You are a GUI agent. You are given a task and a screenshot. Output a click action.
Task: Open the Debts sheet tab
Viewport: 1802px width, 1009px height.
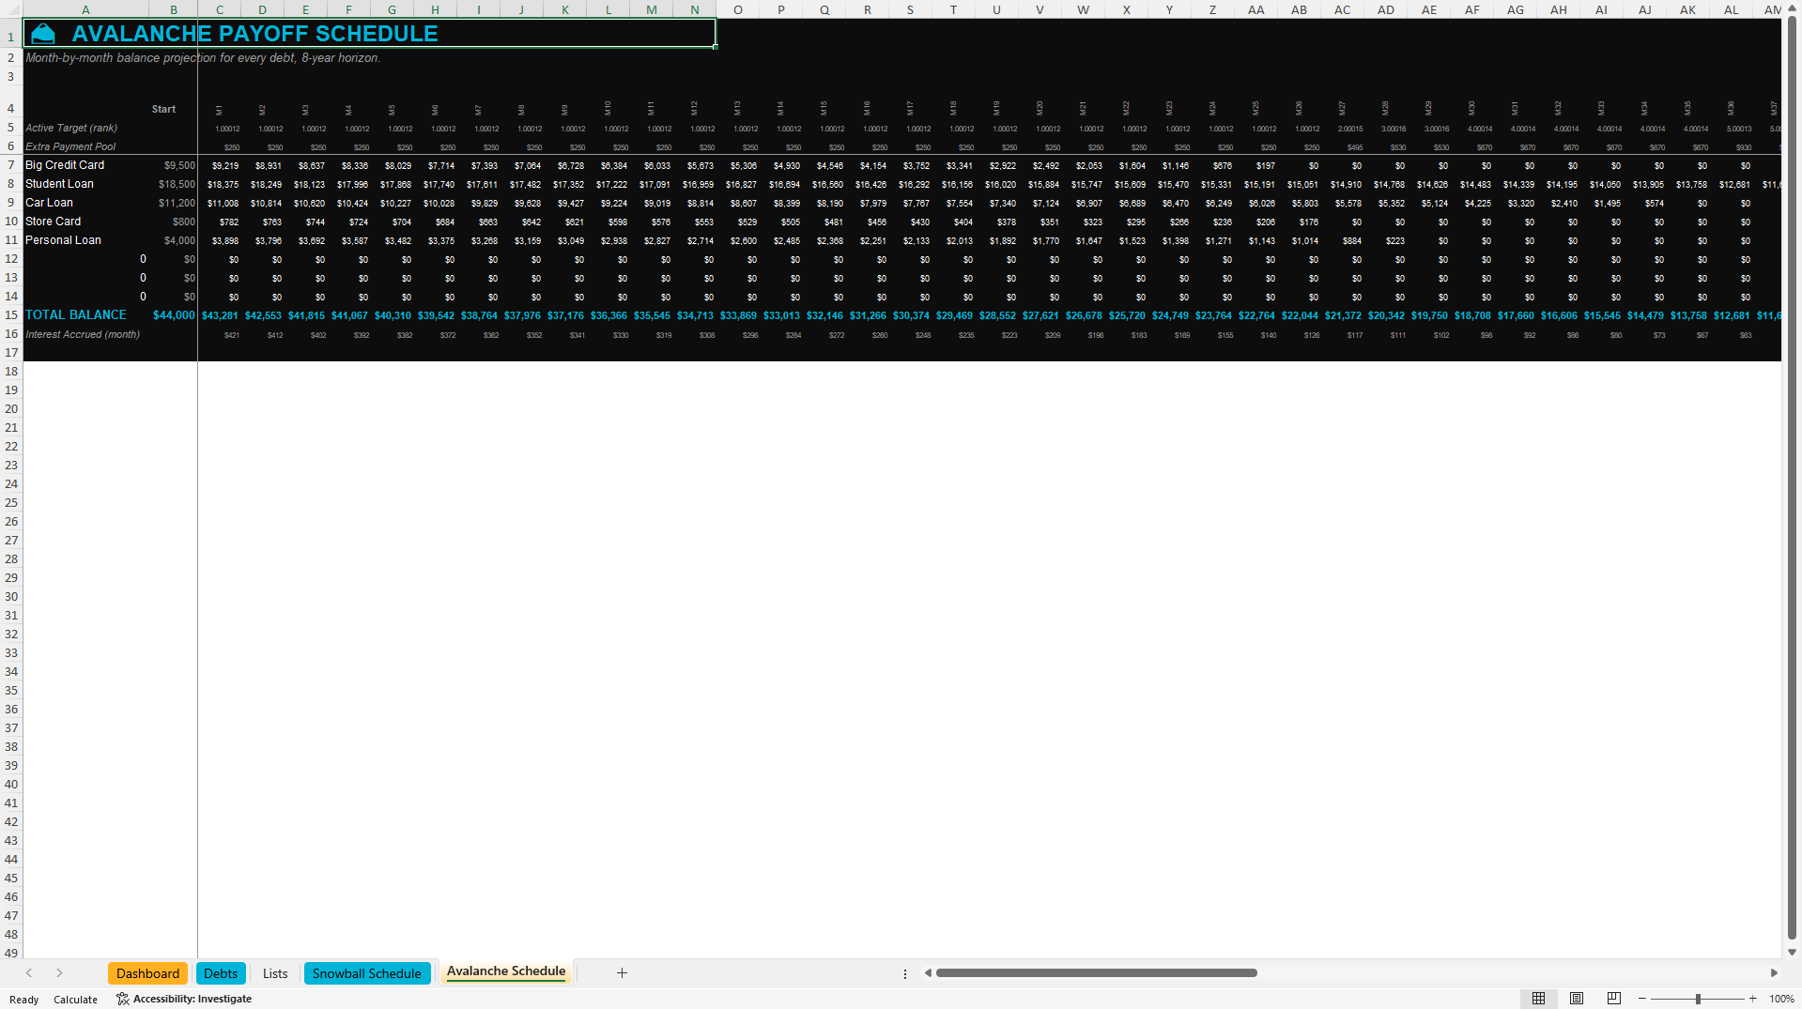click(221, 973)
